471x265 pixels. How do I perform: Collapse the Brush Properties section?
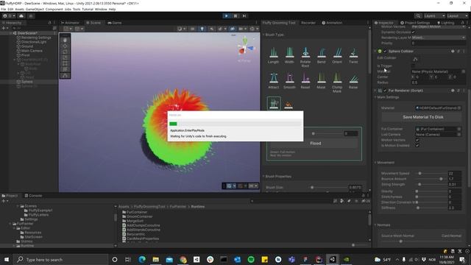[263, 177]
